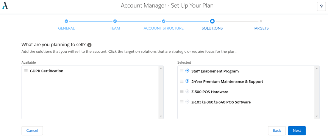Screen dimensions: 328x139
Task: Jump to the TARGETS step
Action: tap(261, 28)
